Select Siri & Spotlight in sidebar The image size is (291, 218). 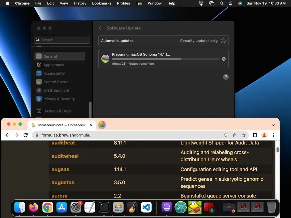[x=60, y=91]
